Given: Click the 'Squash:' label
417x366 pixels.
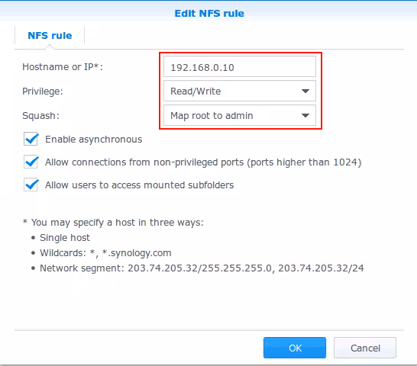Looking at the screenshot, I should [x=40, y=116].
